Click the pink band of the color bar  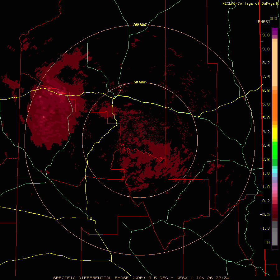tap(275, 189)
